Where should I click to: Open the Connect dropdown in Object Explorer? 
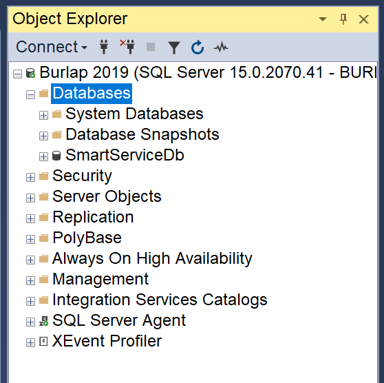(52, 47)
